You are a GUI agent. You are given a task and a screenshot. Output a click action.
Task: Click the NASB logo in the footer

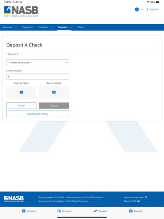[x=14, y=198]
